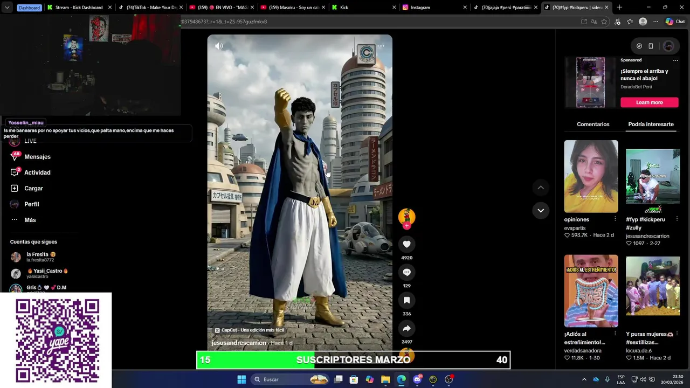Click the translate page icon in address bar
690x388 pixels.
pos(594,22)
